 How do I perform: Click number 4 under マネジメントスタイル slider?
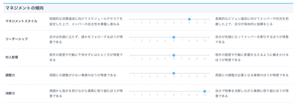click(158, 22)
